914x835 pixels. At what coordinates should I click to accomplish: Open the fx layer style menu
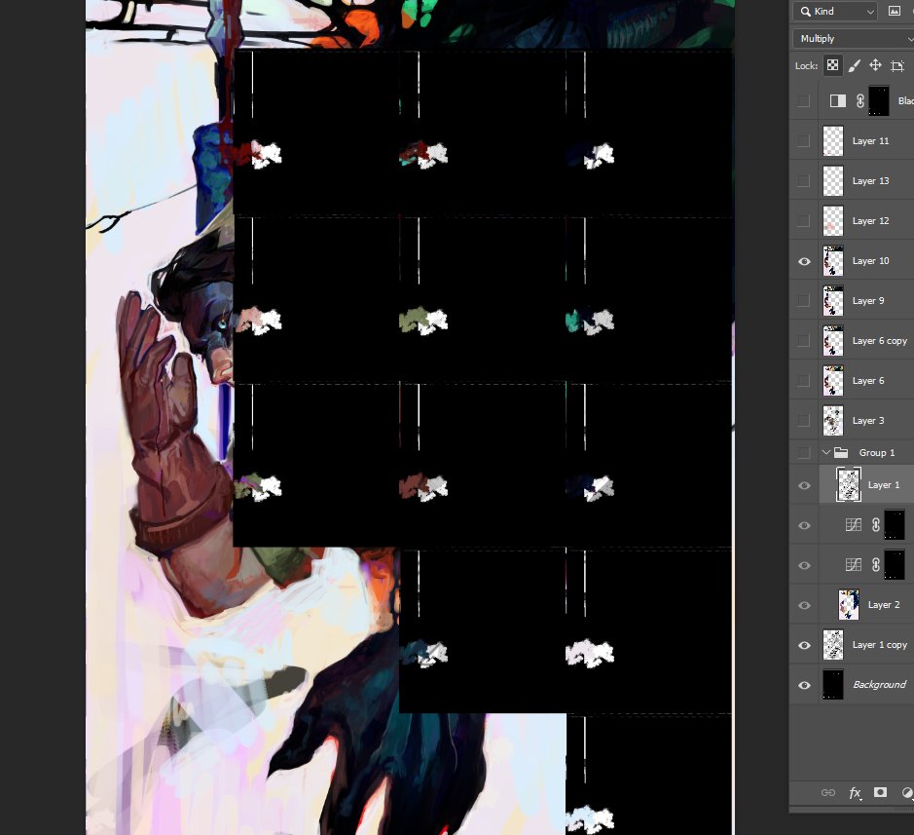[x=856, y=792]
